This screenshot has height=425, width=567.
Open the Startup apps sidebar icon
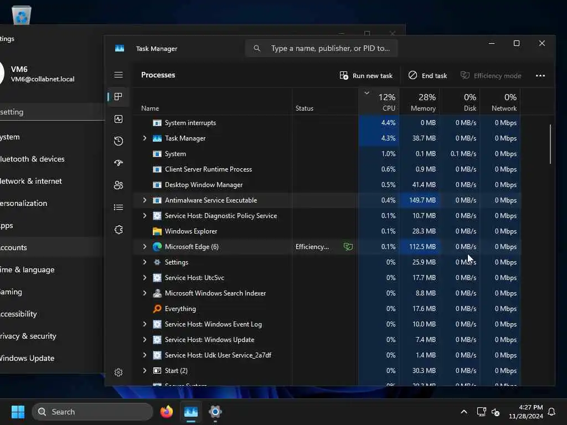pos(118,163)
